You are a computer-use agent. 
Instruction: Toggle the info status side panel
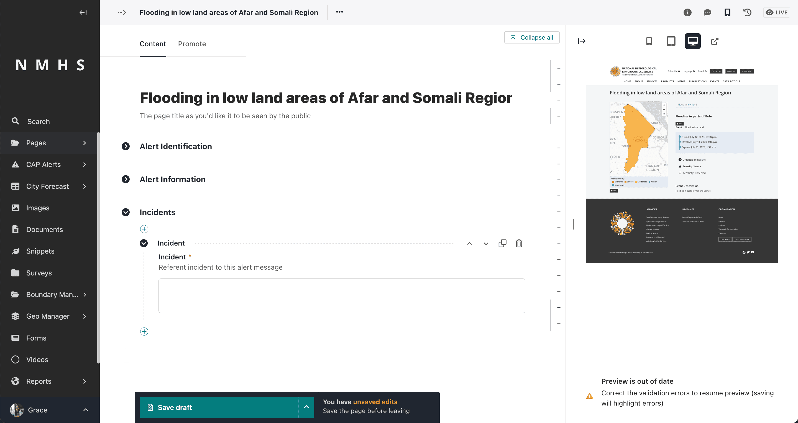click(687, 12)
